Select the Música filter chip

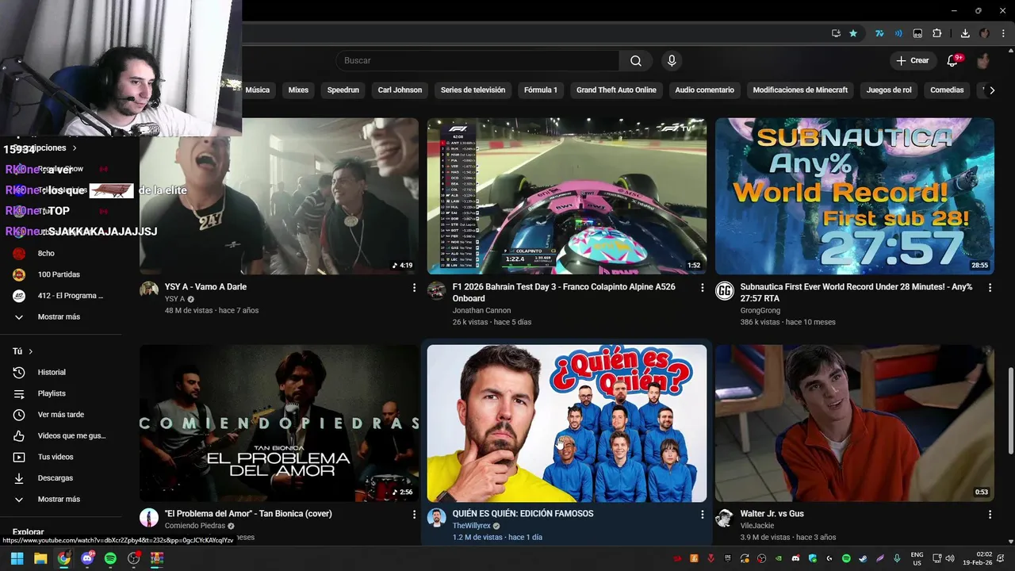257,90
